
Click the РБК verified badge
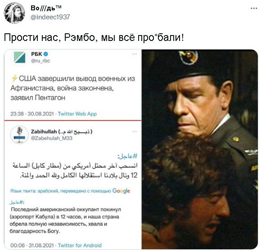click(46, 54)
